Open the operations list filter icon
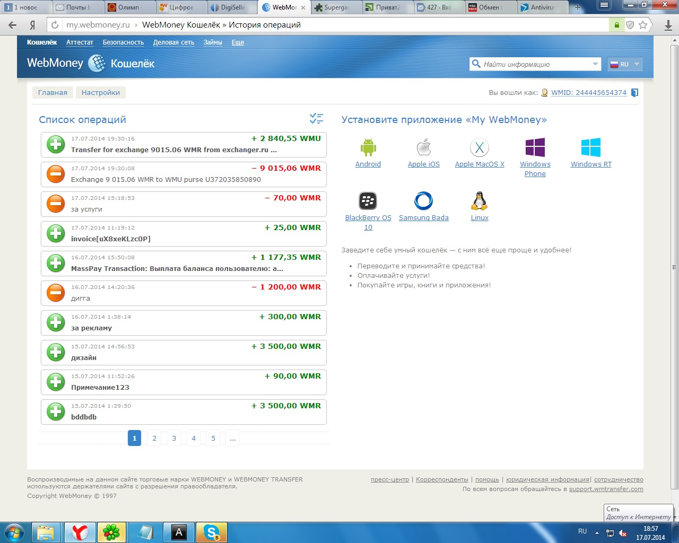 pyautogui.click(x=316, y=119)
